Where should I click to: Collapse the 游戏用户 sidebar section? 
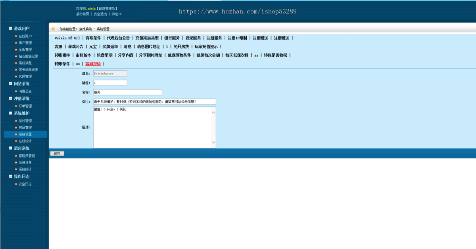click(11, 29)
